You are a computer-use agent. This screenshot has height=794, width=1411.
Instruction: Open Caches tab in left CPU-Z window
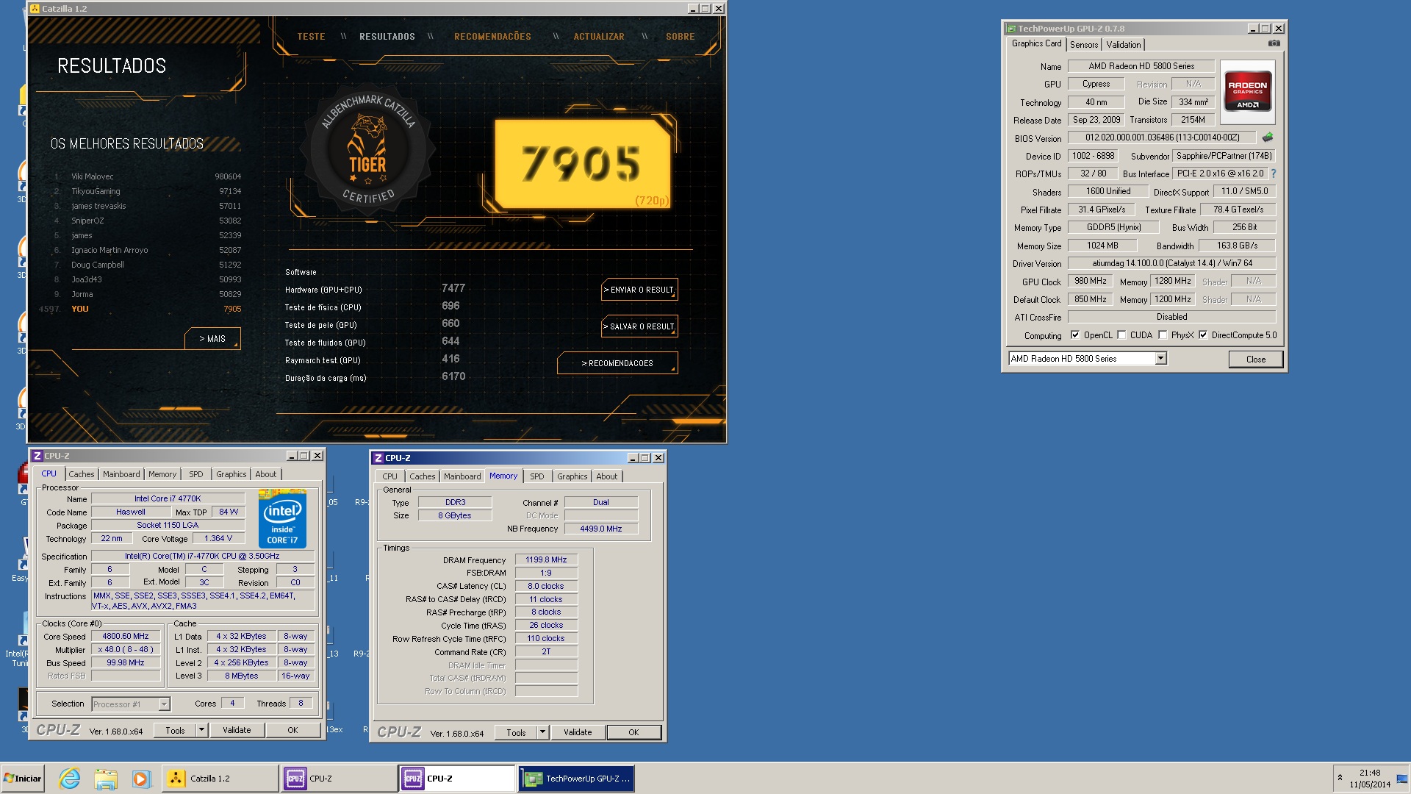[82, 475]
